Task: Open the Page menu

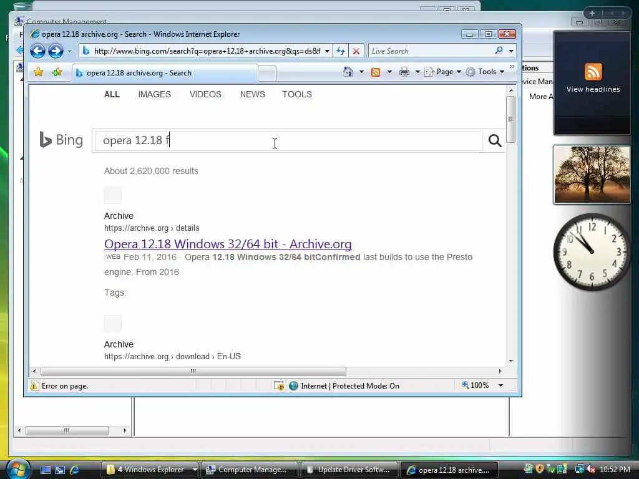Action: (443, 72)
